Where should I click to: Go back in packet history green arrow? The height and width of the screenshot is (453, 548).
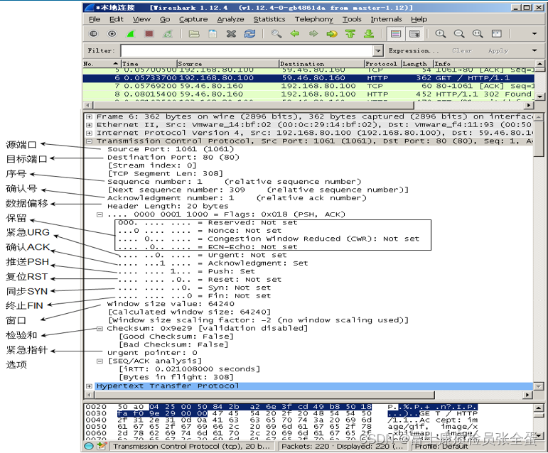click(x=295, y=34)
